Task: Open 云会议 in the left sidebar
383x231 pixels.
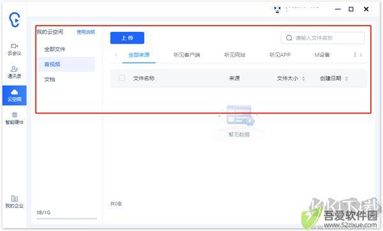Action: (x=15, y=49)
